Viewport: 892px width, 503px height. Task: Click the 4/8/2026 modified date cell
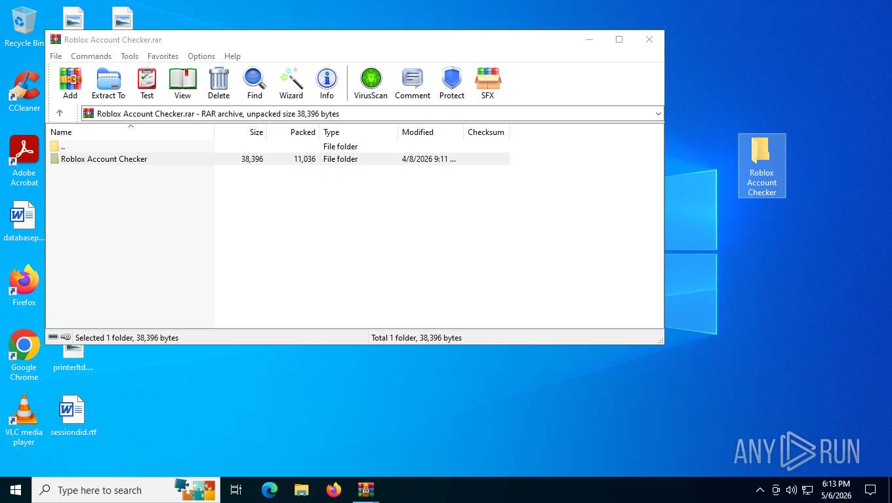pos(428,158)
